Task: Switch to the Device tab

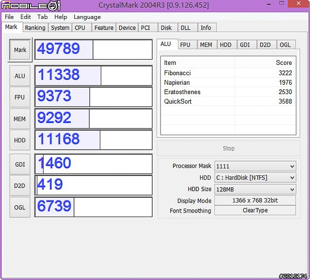Action: tap(127, 28)
